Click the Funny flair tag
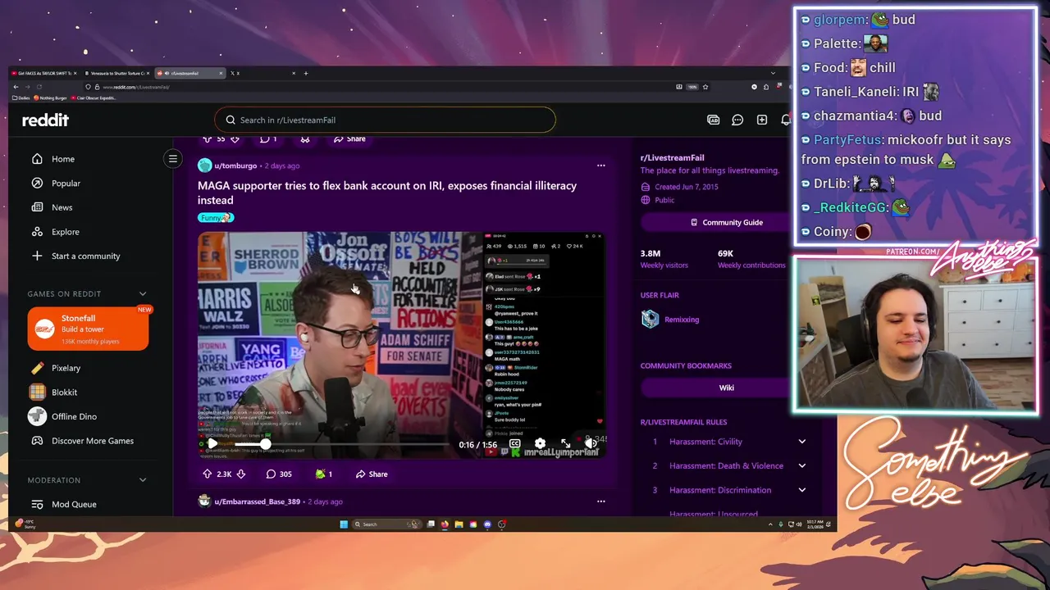The height and width of the screenshot is (590, 1050). 216,218
